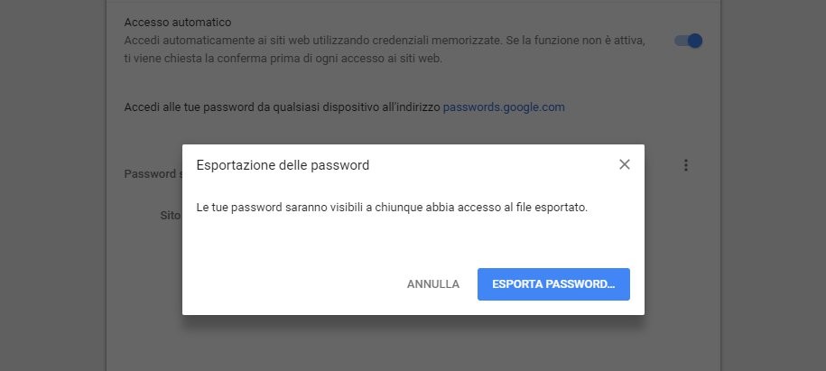Click the text Accedi alle tue password
Screen dimensions: 826x371
282,107
